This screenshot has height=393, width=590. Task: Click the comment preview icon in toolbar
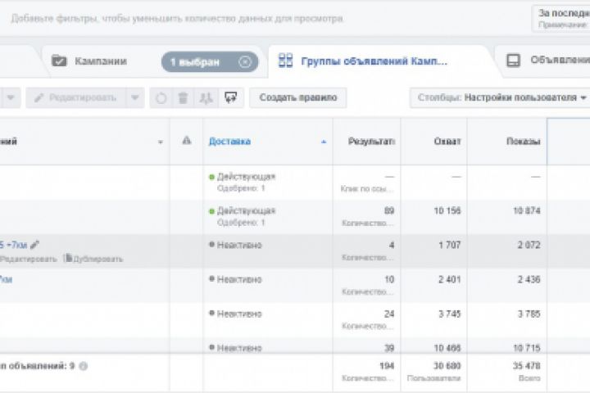[x=230, y=98]
